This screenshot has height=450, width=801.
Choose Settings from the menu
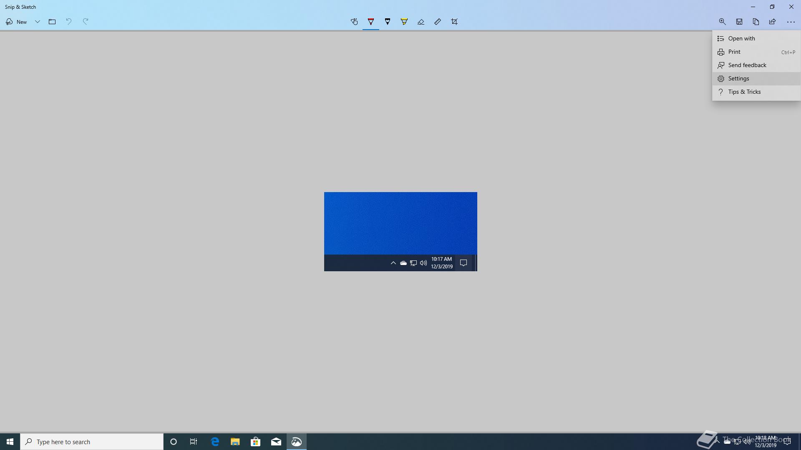[738, 78]
